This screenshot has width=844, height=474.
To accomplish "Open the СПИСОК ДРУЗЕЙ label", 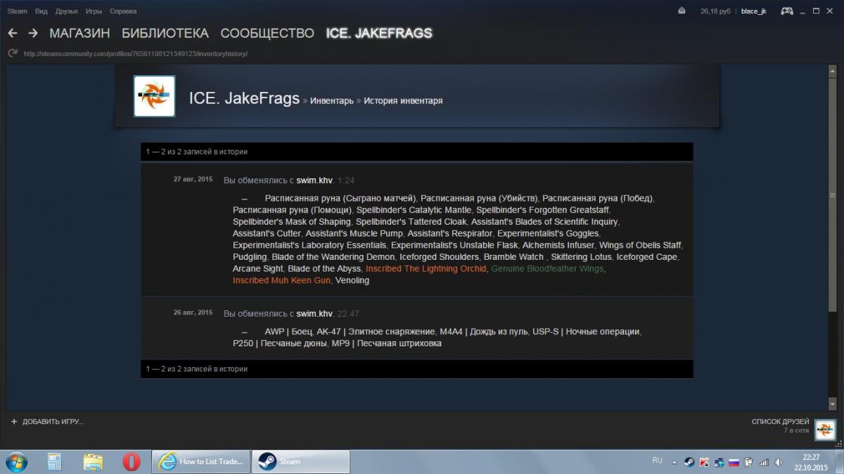I will [780, 421].
